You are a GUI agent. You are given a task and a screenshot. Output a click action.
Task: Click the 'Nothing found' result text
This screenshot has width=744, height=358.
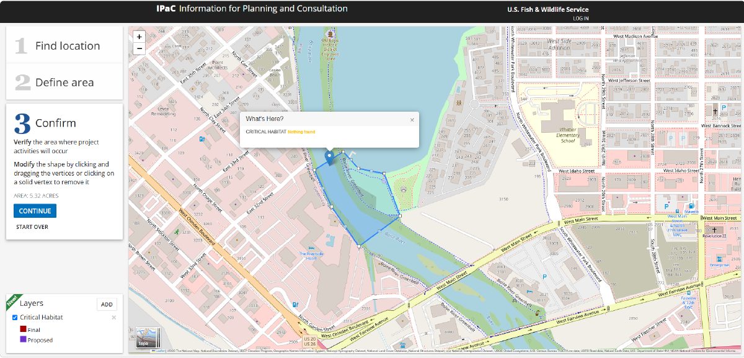coord(301,132)
